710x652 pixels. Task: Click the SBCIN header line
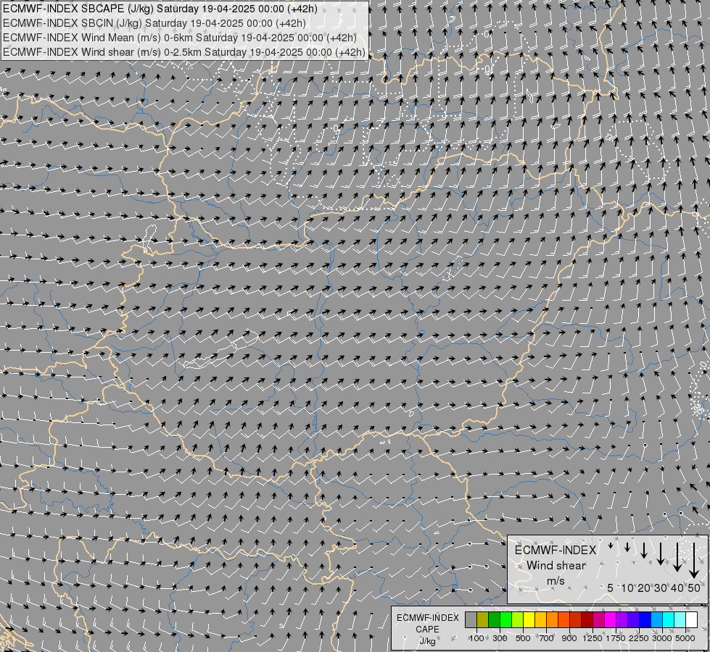pos(154,23)
